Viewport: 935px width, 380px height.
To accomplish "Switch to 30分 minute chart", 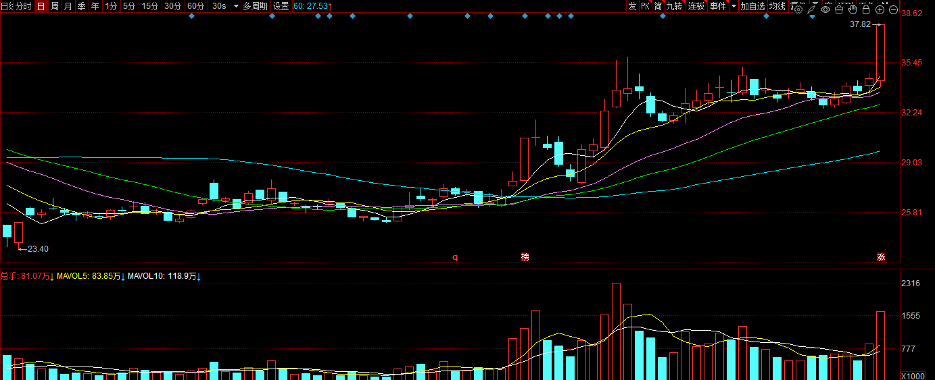I will (x=173, y=6).
